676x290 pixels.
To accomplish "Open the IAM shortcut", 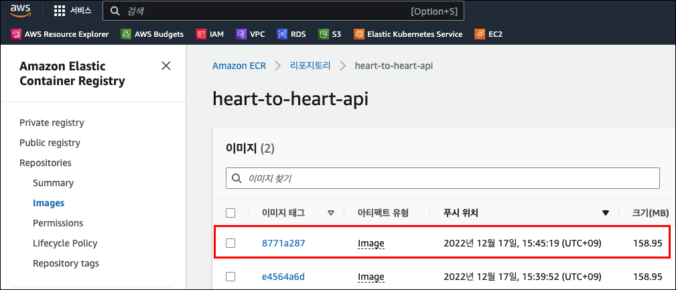I will point(210,34).
